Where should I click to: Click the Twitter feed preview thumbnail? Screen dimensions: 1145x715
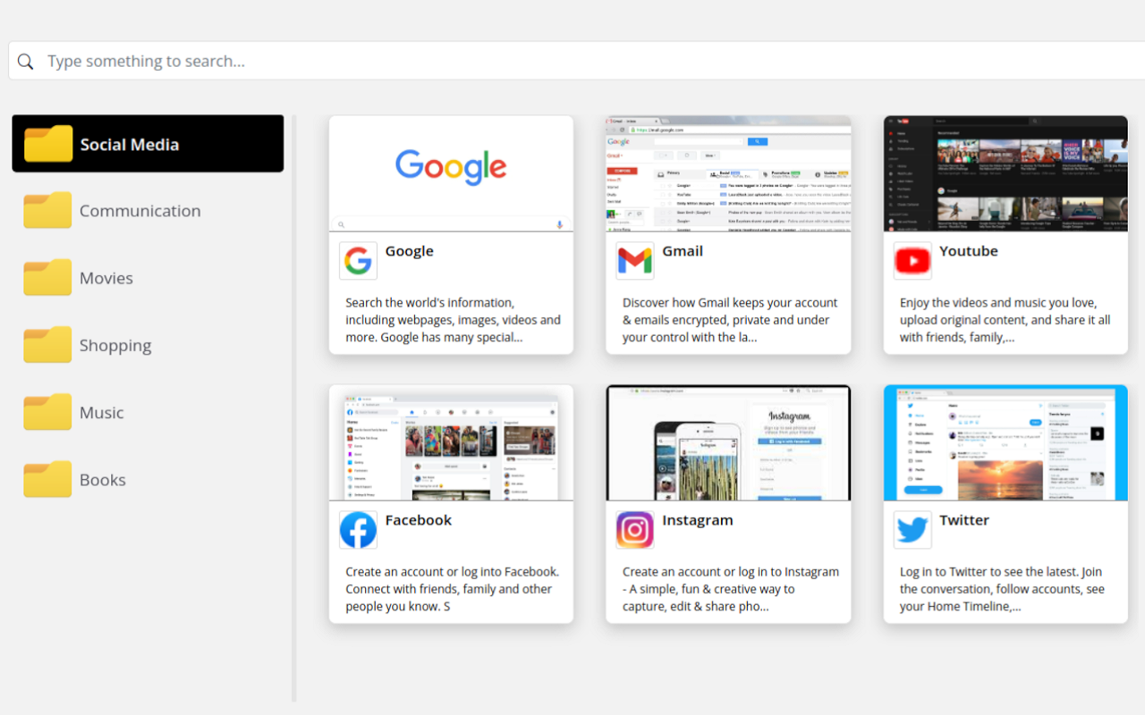[1005, 442]
